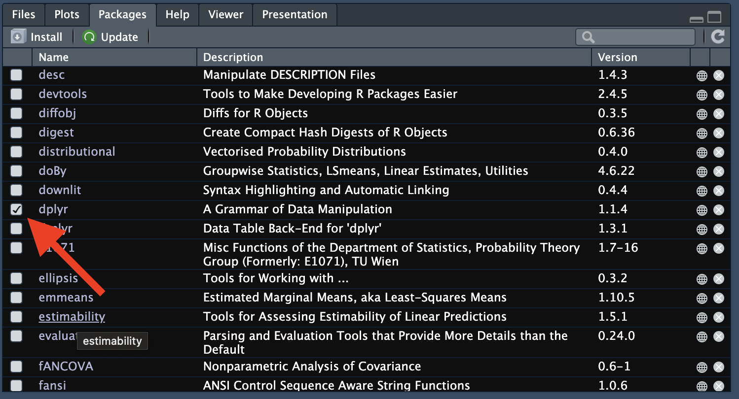Uninstall fANCOVA via its X icon
This screenshot has width=739, height=399.
(x=719, y=367)
